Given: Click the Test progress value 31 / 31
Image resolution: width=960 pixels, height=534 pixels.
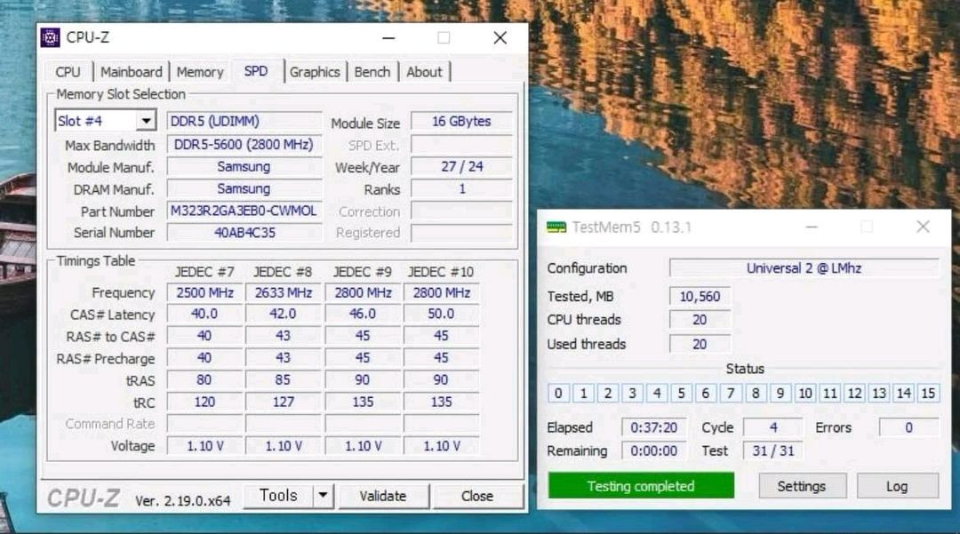Looking at the screenshot, I should click(x=772, y=451).
